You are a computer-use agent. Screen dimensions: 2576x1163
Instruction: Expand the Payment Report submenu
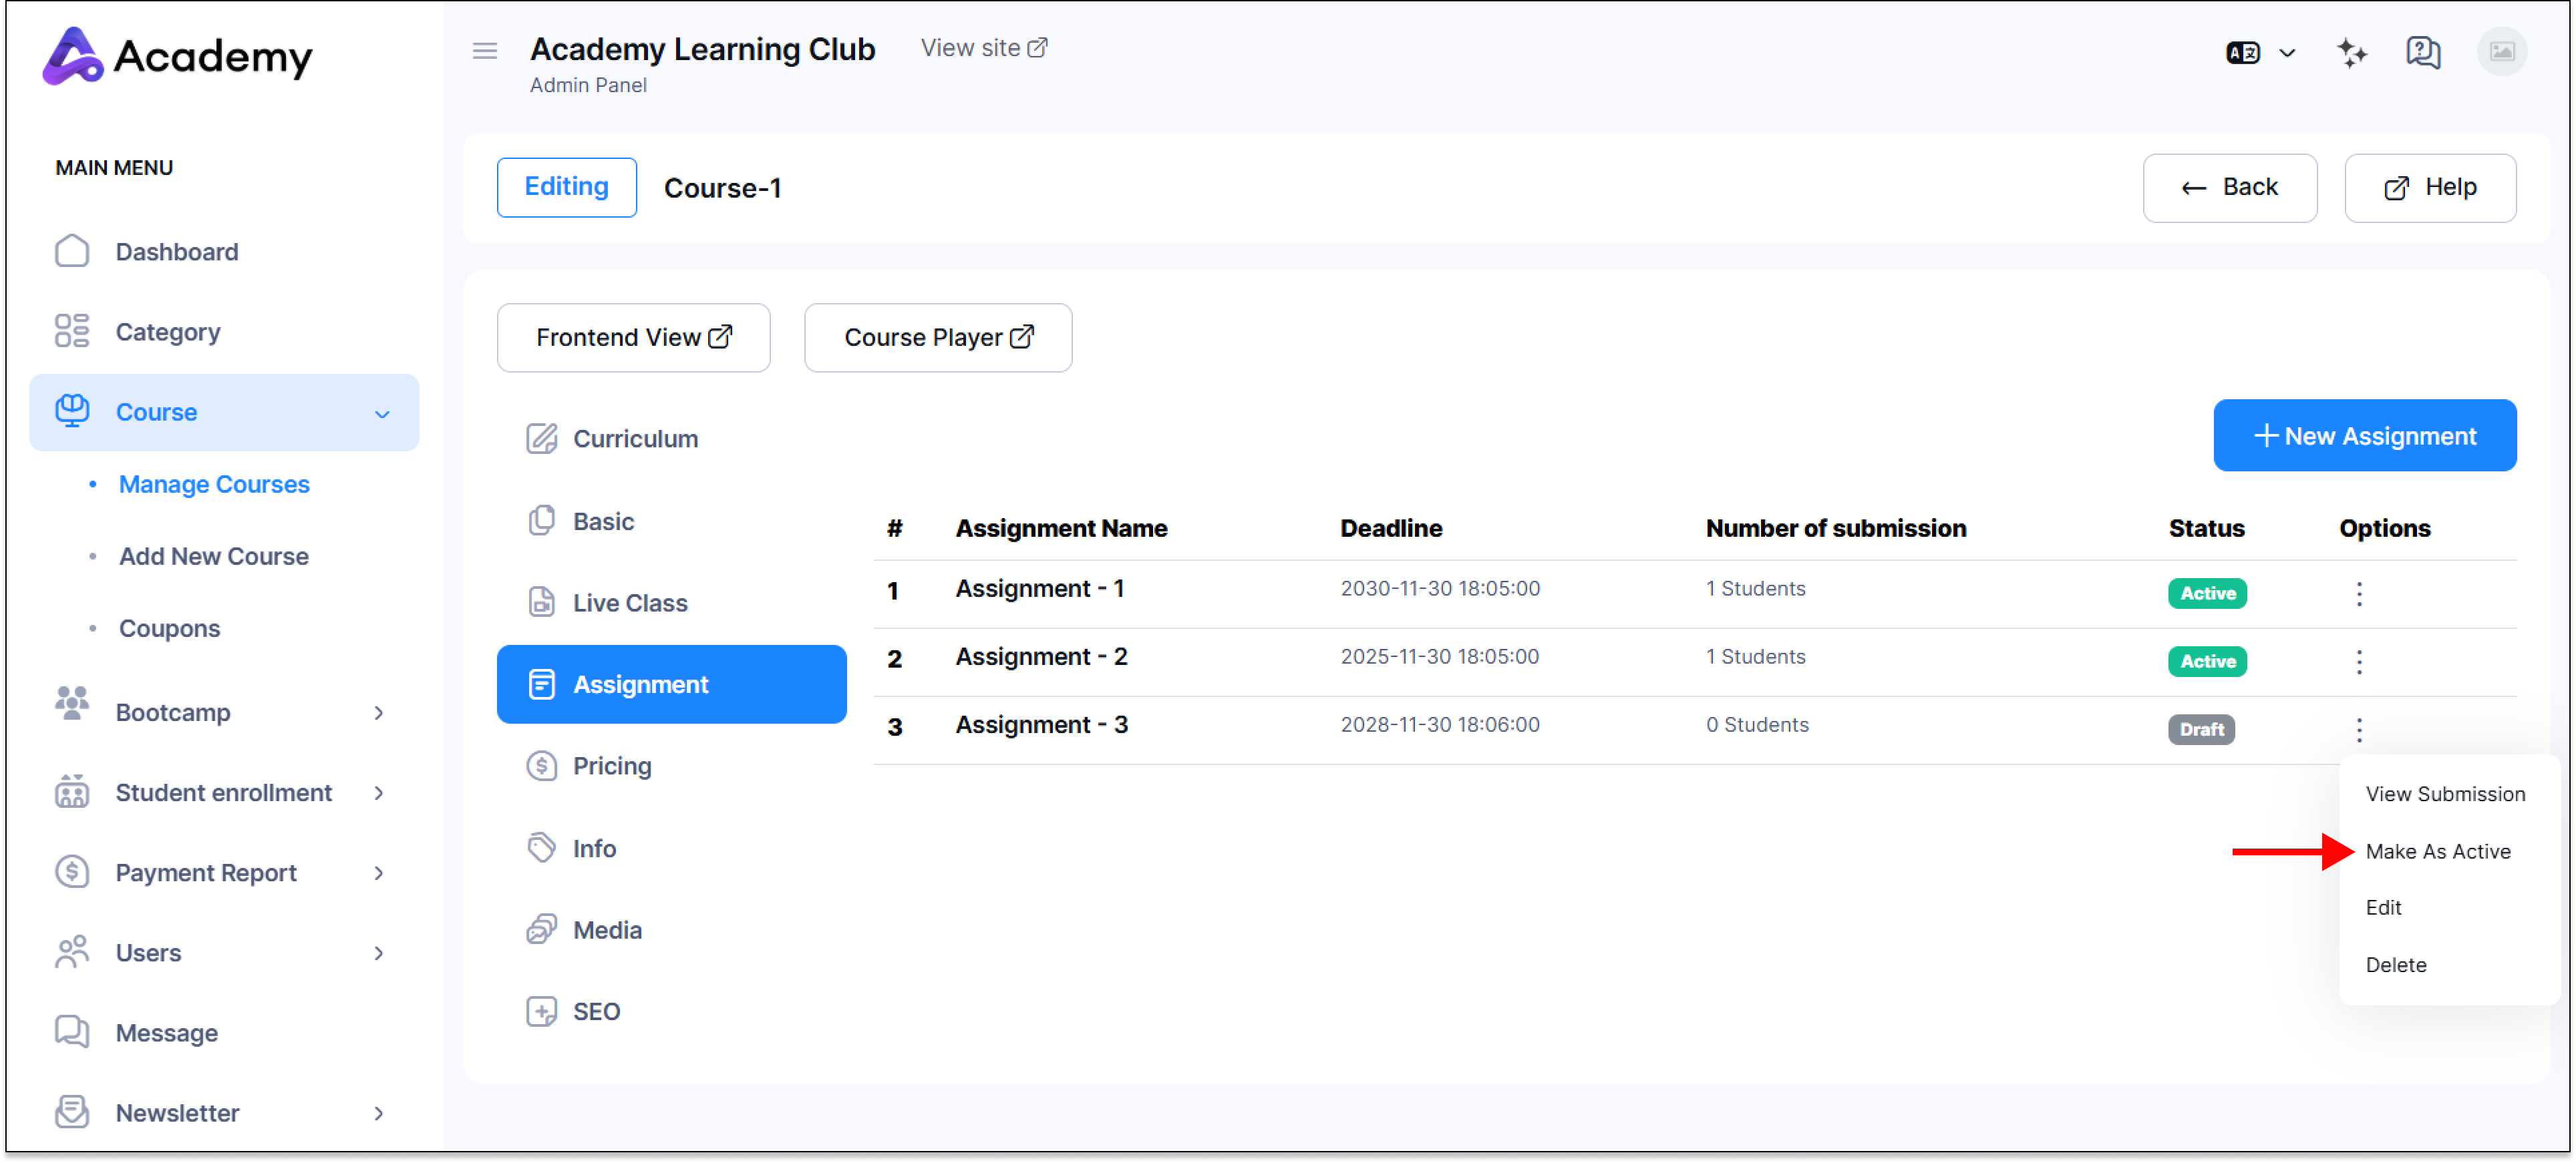tap(379, 872)
